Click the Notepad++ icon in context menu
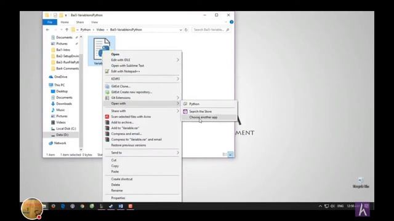Image resolution: width=394 pixels, height=221 pixels. coord(107,71)
